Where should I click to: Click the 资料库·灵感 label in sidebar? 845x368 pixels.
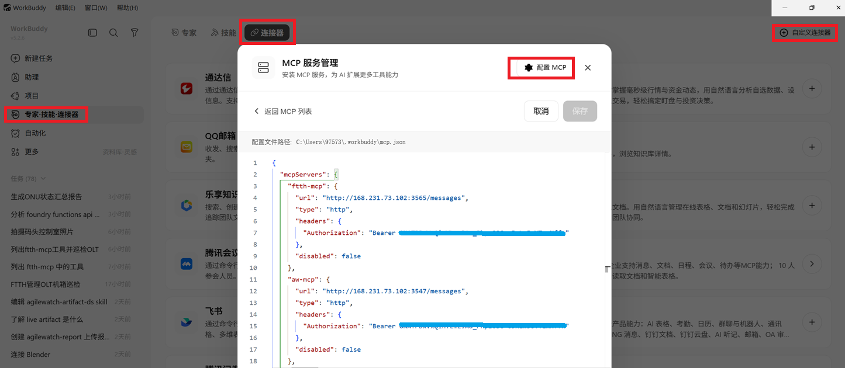[x=120, y=152]
